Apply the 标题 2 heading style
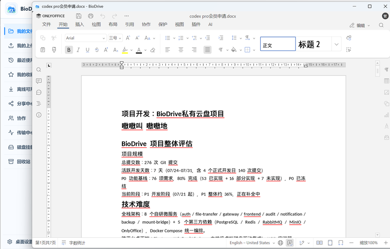Viewport: 390px width, 249px height. tap(314, 44)
